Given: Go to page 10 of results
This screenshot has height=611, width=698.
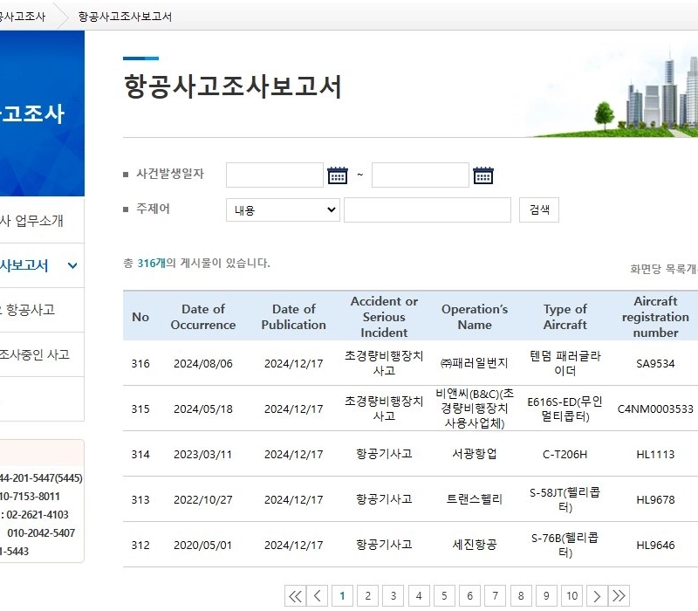Looking at the screenshot, I should (x=571, y=596).
